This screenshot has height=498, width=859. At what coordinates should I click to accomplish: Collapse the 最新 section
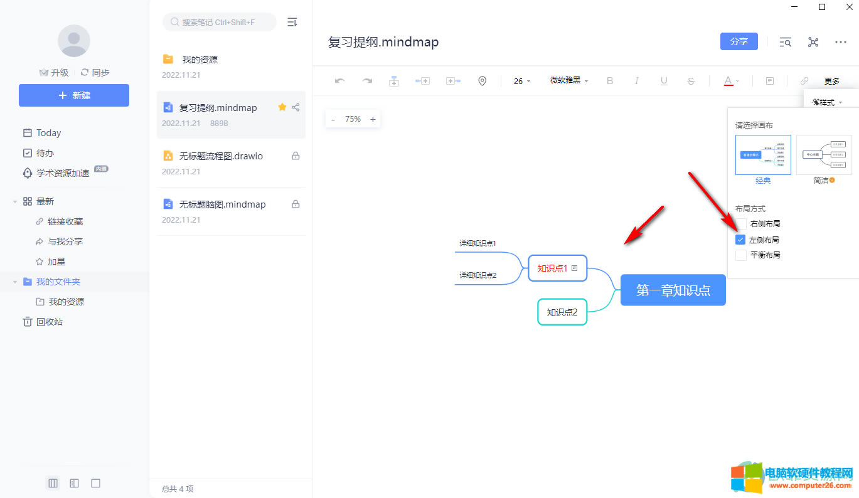(x=15, y=201)
